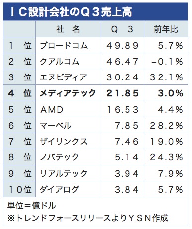Select the 社名 column header
The width and height of the screenshot is (192, 229).
[68, 29]
